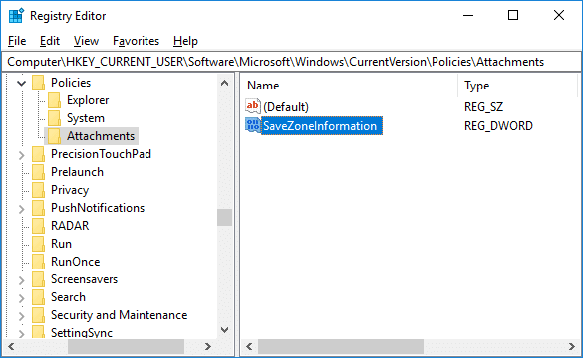This screenshot has height=358, width=583.
Task: Click the Explorer key folder icon
Action: (x=54, y=100)
